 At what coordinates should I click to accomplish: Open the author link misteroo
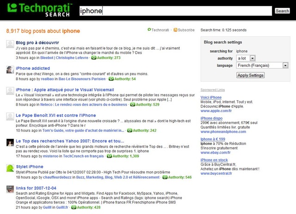(50, 156)
